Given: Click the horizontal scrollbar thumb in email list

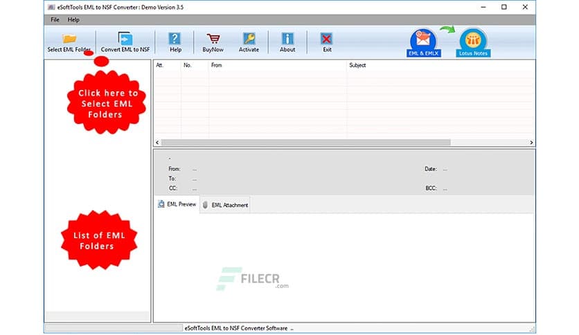Looking at the screenshot, I should click(305, 143).
